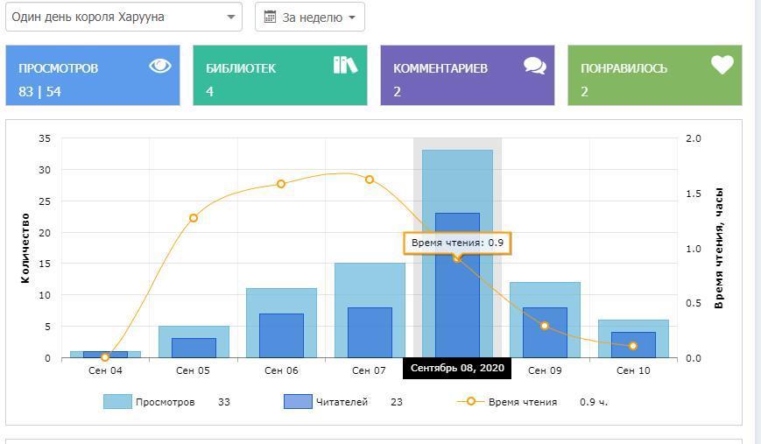Select the Библиотек card
This screenshot has height=444, width=761.
click(x=279, y=75)
